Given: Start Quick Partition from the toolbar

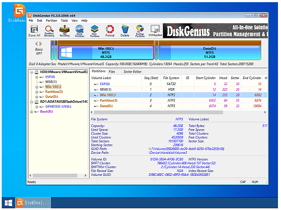Looking at the screenshot, I should [x=79, y=31].
